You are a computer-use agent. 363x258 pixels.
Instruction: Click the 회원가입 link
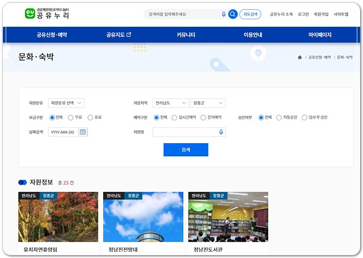tap(321, 14)
